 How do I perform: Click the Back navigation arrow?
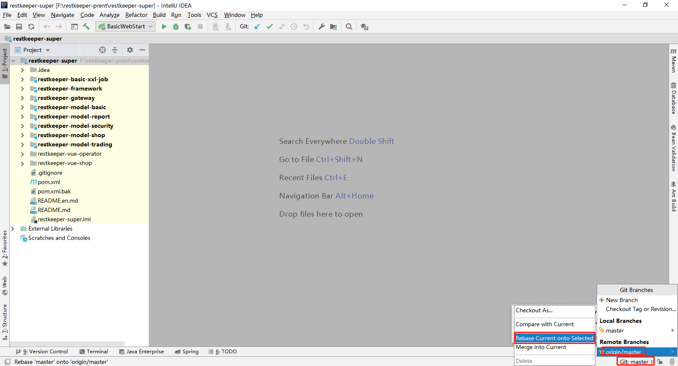coord(47,27)
